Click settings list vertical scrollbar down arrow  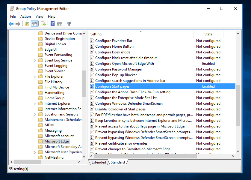click(x=238, y=151)
